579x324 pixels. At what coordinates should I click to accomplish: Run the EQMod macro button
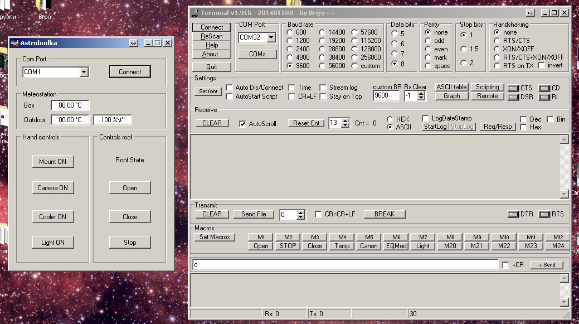coord(396,246)
